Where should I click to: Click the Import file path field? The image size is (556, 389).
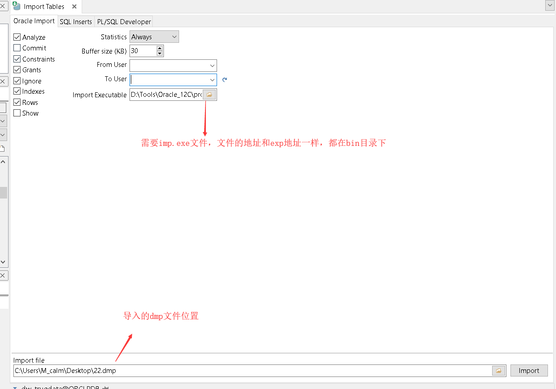point(253,371)
